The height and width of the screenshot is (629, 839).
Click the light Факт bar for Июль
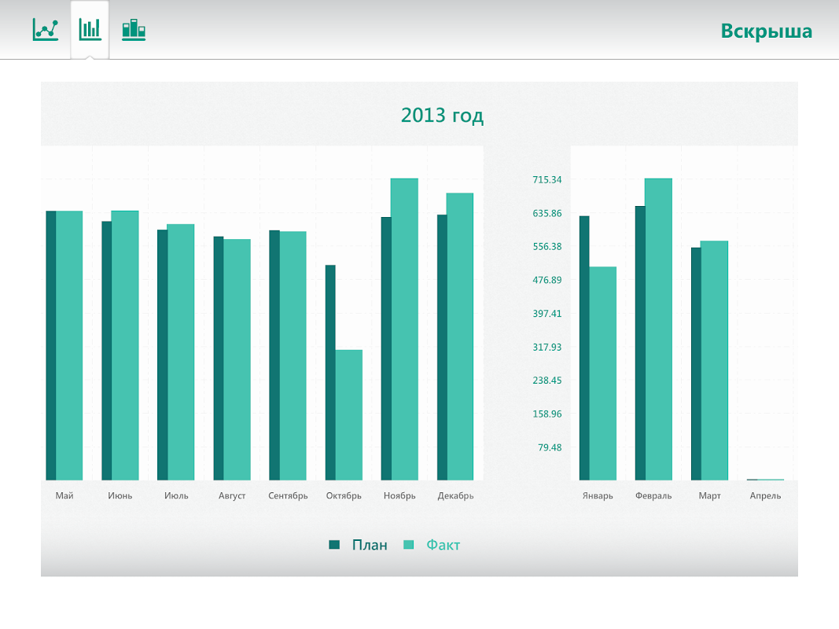click(x=181, y=352)
